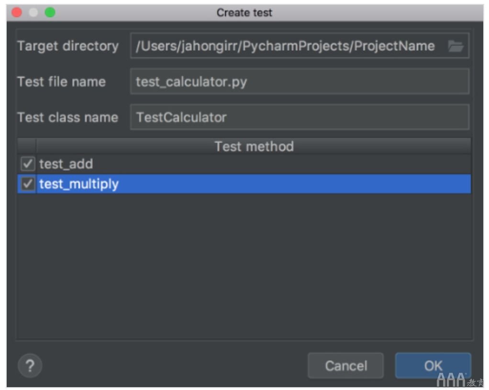This screenshot has width=489, height=390.
Task: Uncheck the test_add checkbox
Action: [x=27, y=164]
